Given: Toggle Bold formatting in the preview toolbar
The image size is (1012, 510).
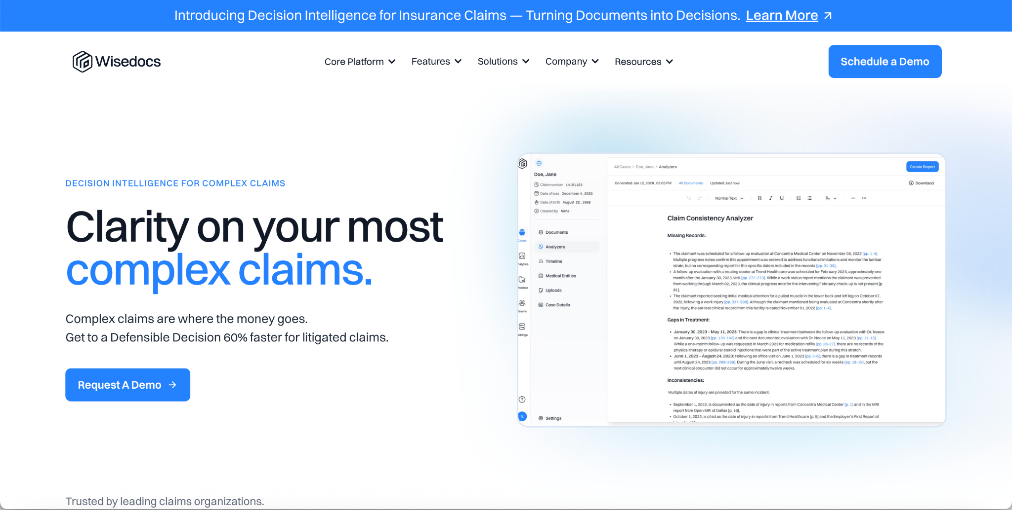Looking at the screenshot, I should (759, 198).
